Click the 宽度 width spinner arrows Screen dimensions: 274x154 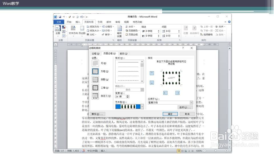pos(128,97)
